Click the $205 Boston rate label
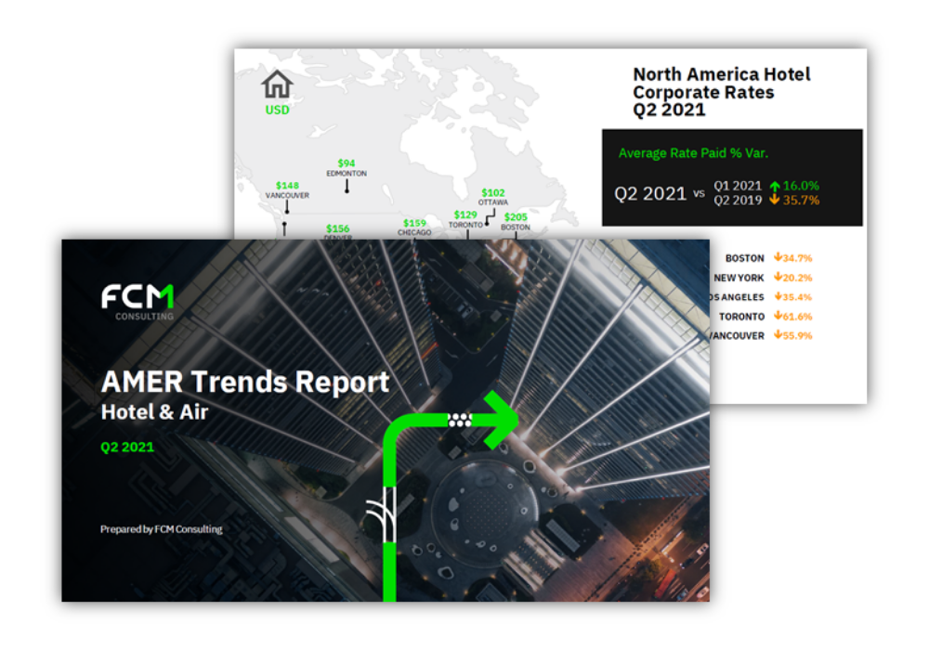Viewport: 929px width, 650px height. point(517,216)
